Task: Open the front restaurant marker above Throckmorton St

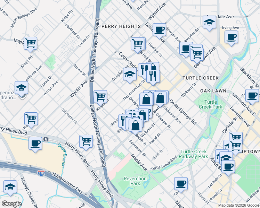Action: tap(153, 77)
